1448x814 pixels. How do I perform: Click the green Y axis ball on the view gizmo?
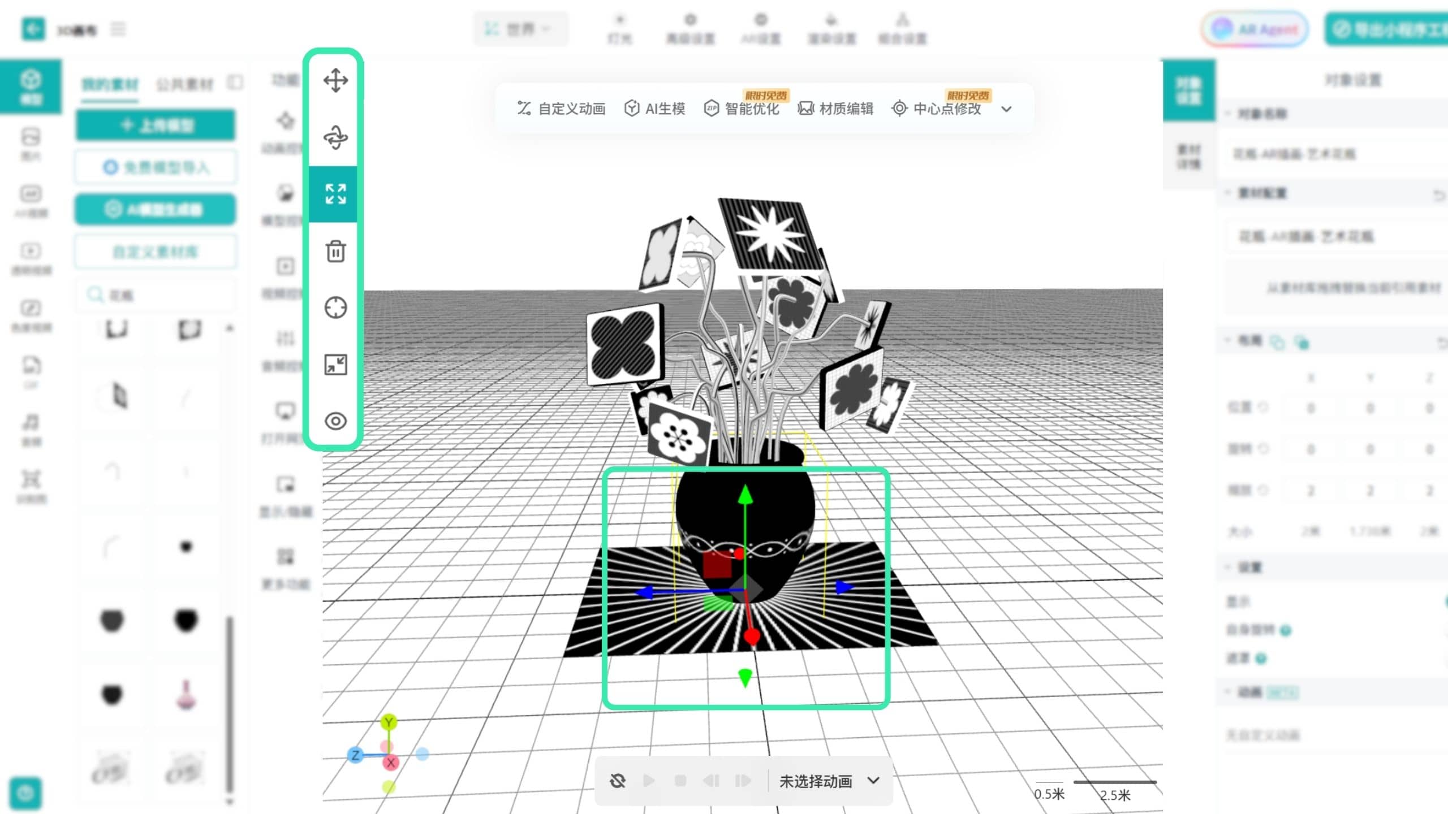pos(389,722)
